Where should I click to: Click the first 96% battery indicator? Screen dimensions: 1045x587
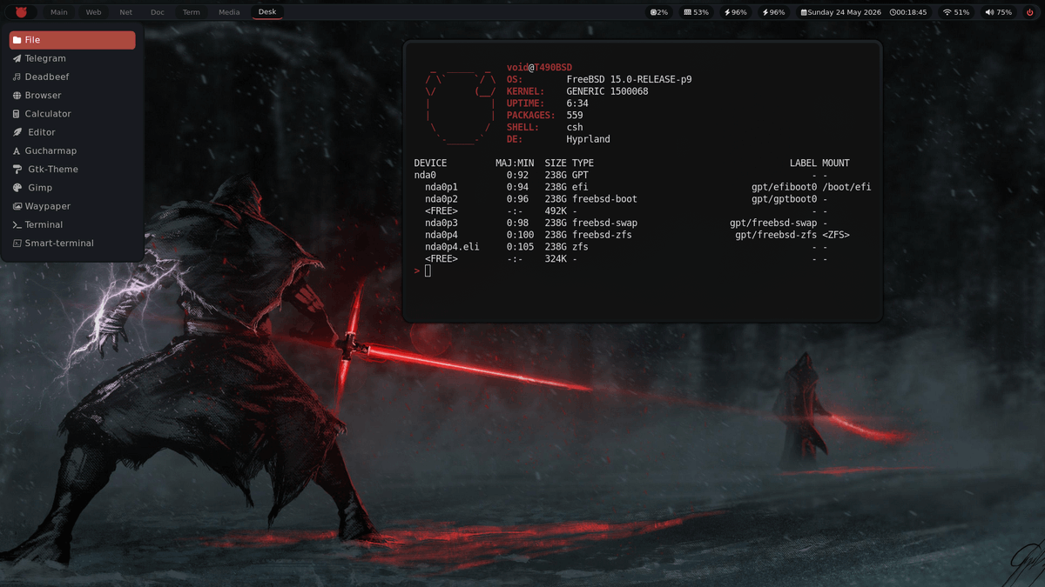click(x=736, y=12)
